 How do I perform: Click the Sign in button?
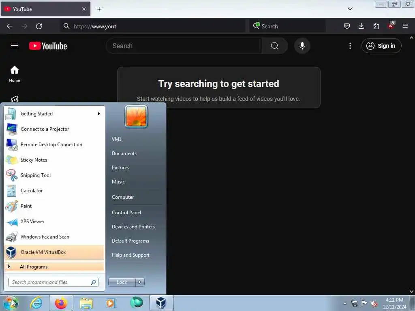[x=381, y=46]
